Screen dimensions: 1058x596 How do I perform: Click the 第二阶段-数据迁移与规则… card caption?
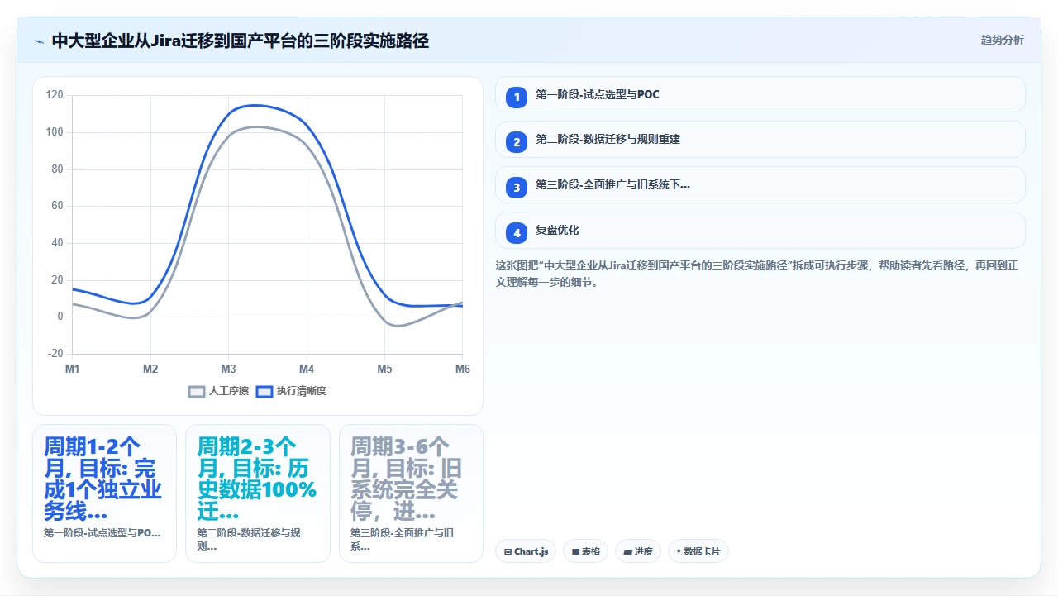249,540
